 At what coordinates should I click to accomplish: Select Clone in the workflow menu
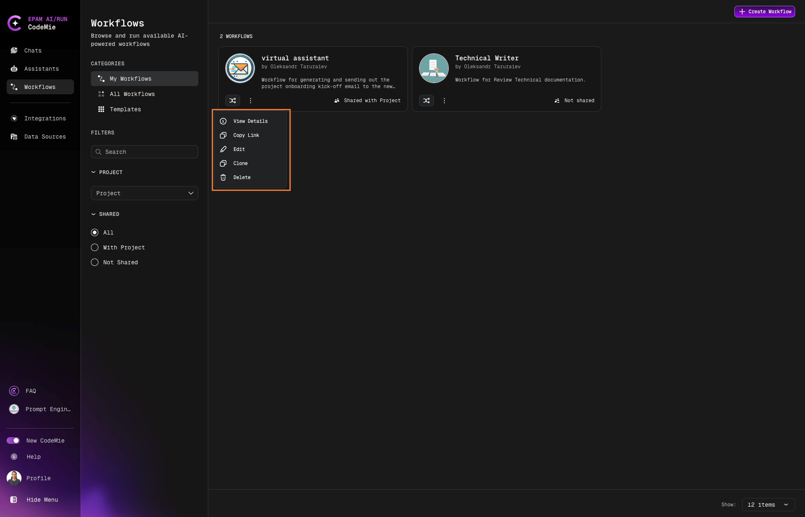coord(241,163)
